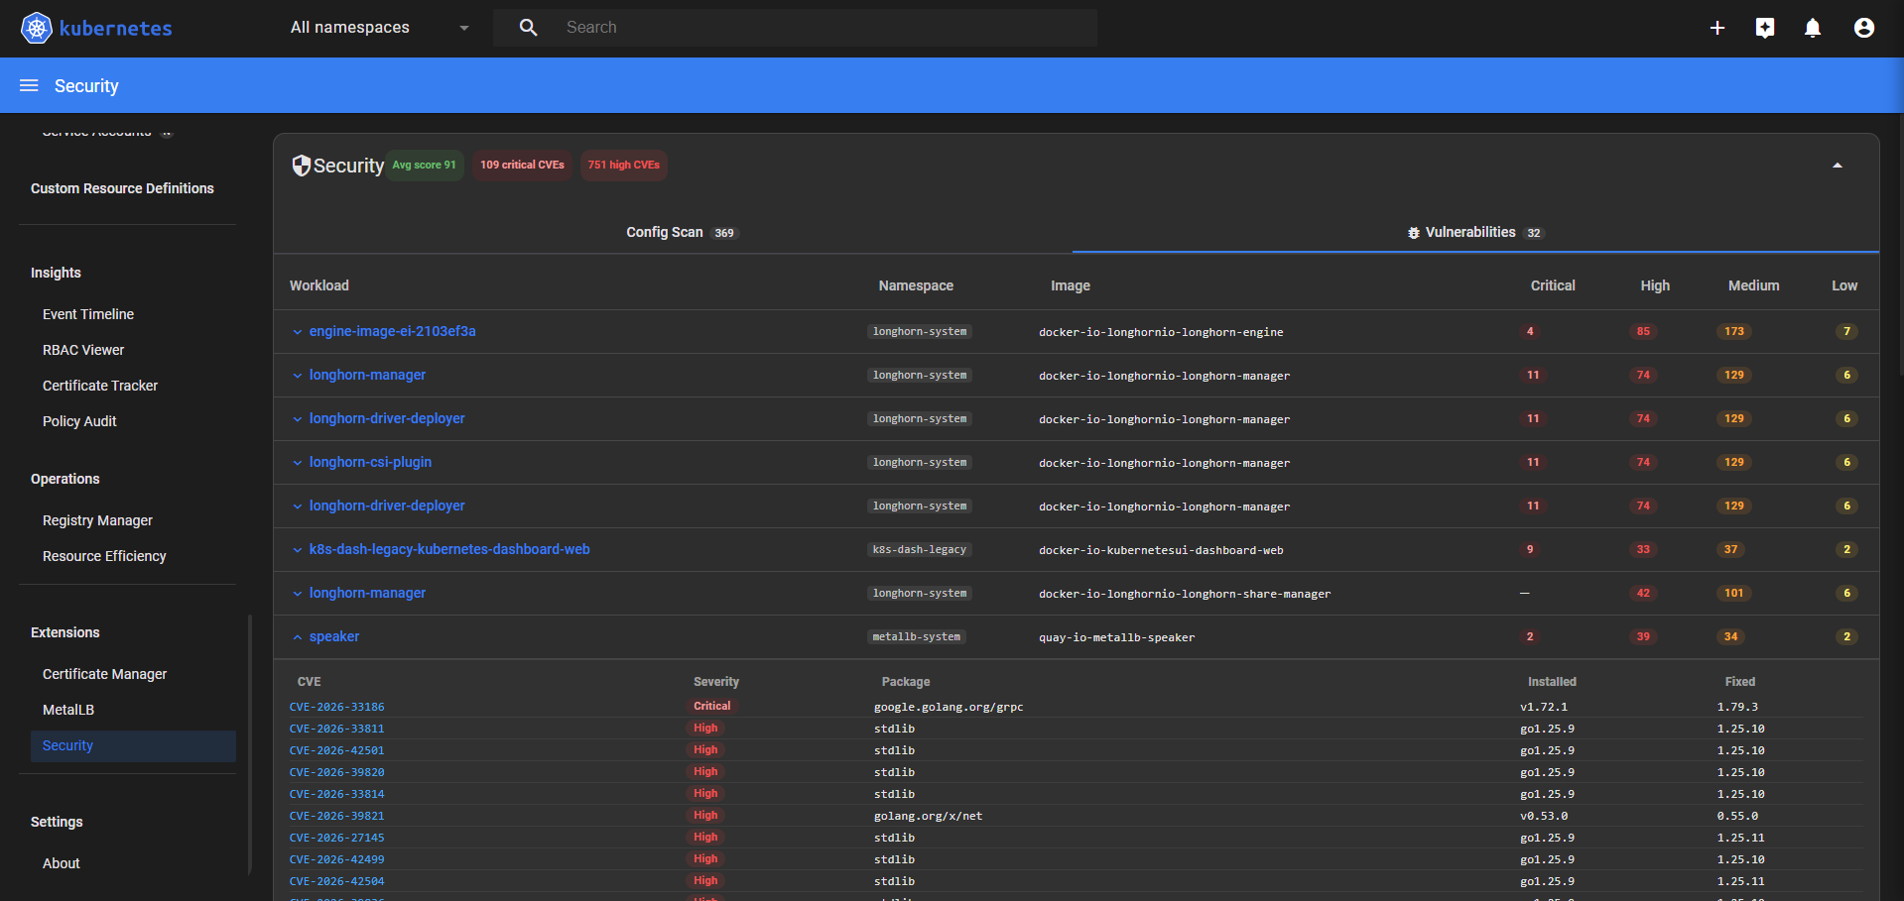Open the longhorn-csi-plugin workload link
The height and width of the screenshot is (901, 1904).
[x=370, y=462]
